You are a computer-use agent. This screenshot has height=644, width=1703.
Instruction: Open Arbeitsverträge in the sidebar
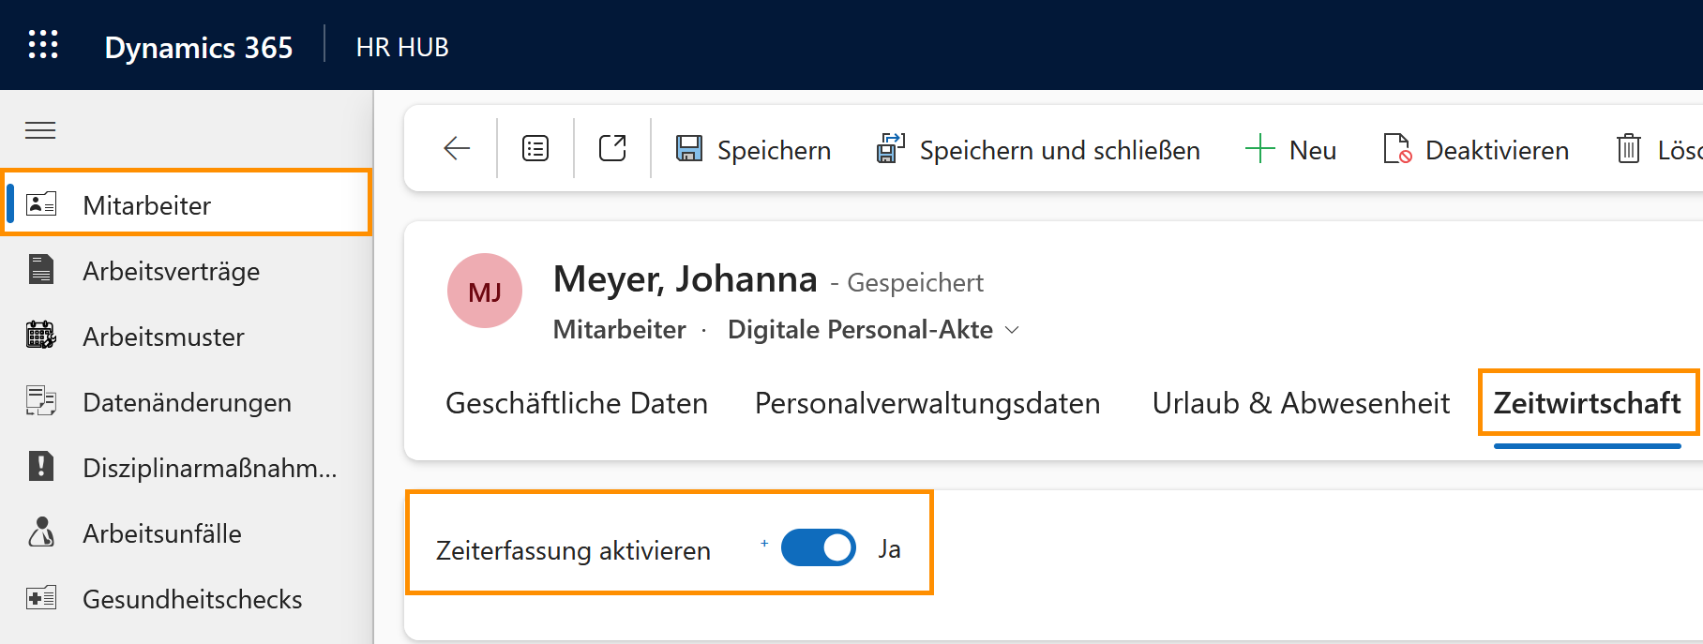[x=171, y=271]
